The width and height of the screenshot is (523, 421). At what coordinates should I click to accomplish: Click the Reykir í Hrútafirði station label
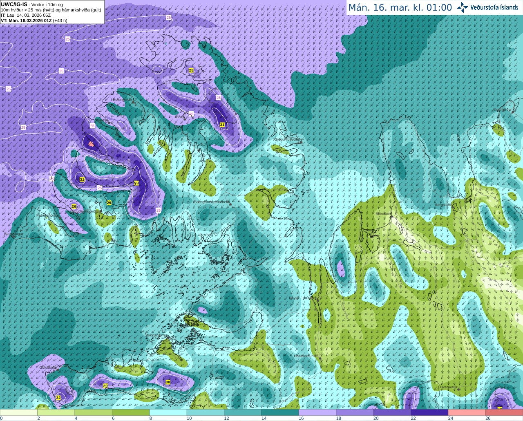click(303, 298)
